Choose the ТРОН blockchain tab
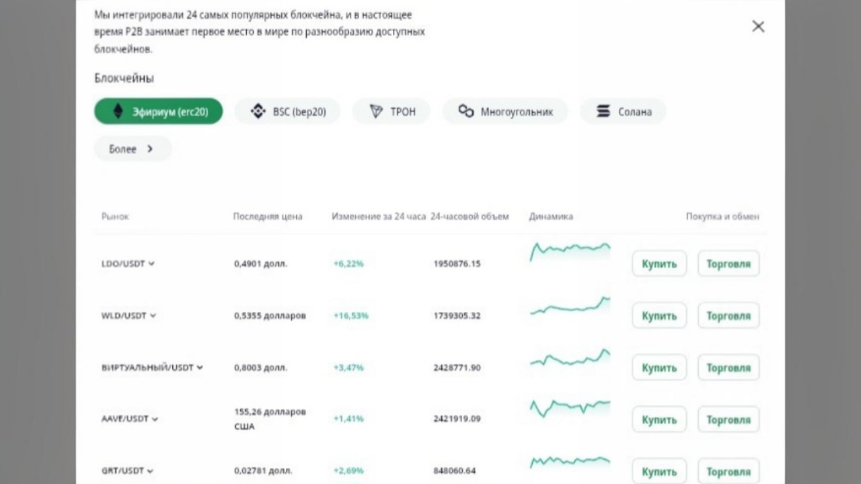The width and height of the screenshot is (861, 484). coord(391,112)
